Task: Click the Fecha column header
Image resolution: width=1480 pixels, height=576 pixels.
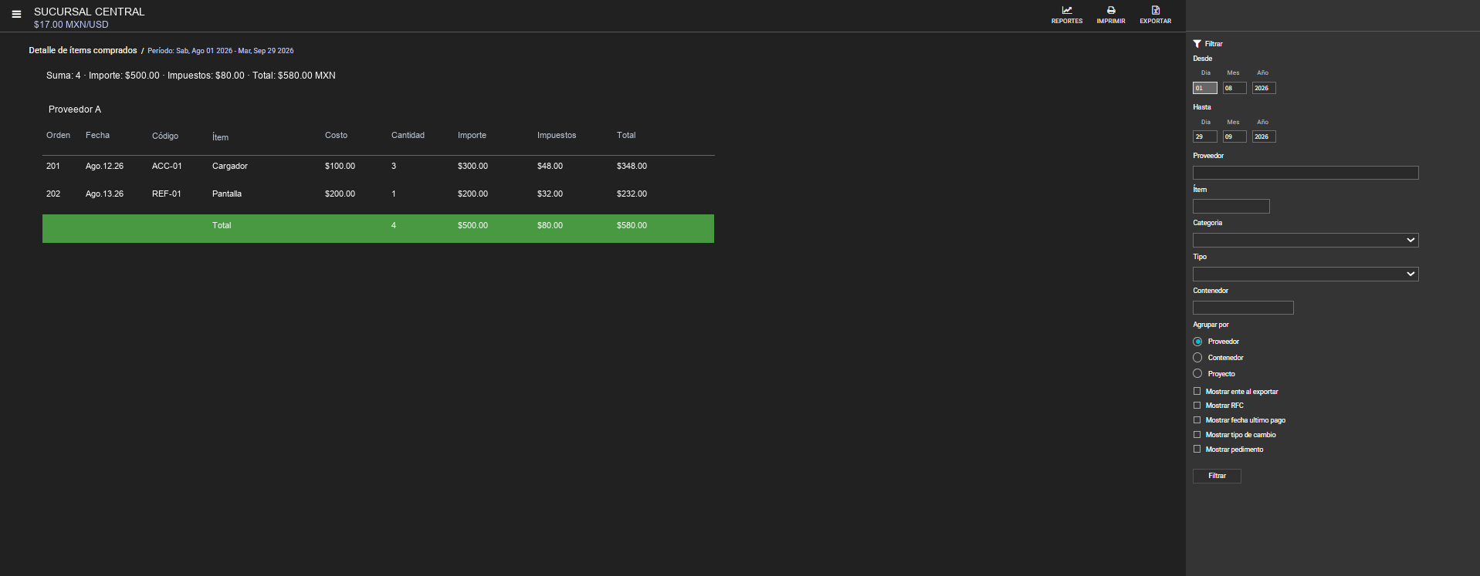Action: coord(97,136)
